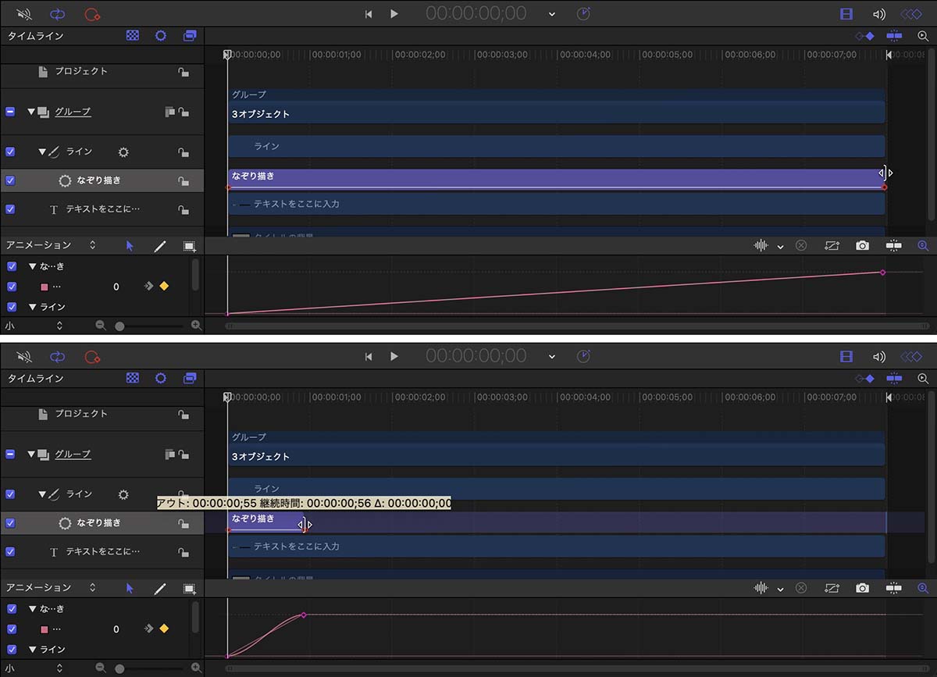
Task: Uncheck ライン layer checkbox in upper layer list
Action: click(10, 151)
